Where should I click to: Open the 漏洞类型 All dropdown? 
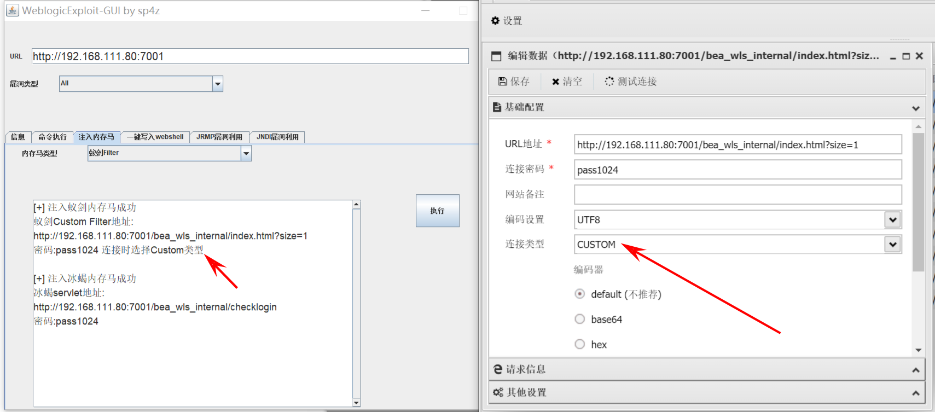218,84
